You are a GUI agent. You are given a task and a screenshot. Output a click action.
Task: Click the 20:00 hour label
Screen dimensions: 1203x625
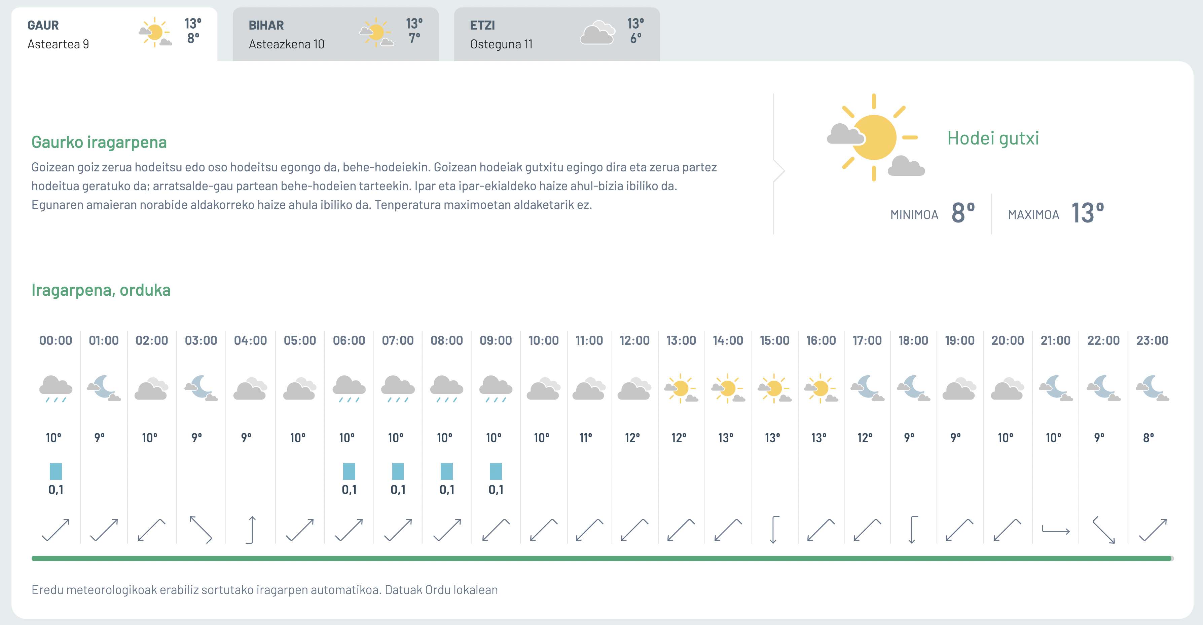[1007, 340]
